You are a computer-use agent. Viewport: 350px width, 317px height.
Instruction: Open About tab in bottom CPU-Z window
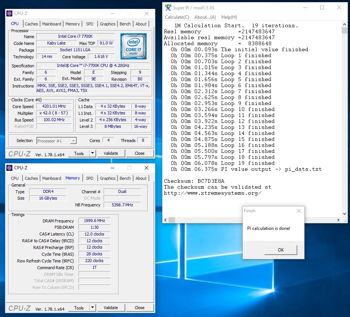pos(141,178)
